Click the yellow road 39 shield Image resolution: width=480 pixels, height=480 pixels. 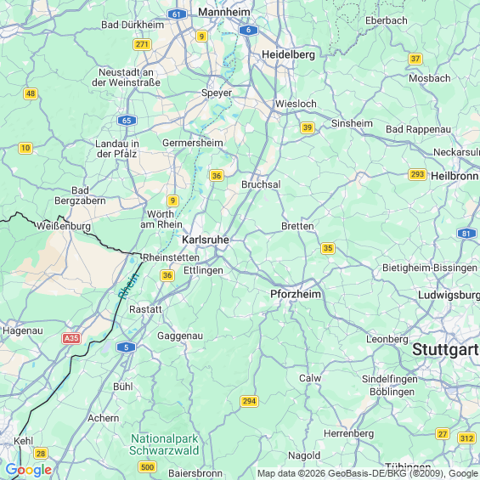(x=308, y=127)
